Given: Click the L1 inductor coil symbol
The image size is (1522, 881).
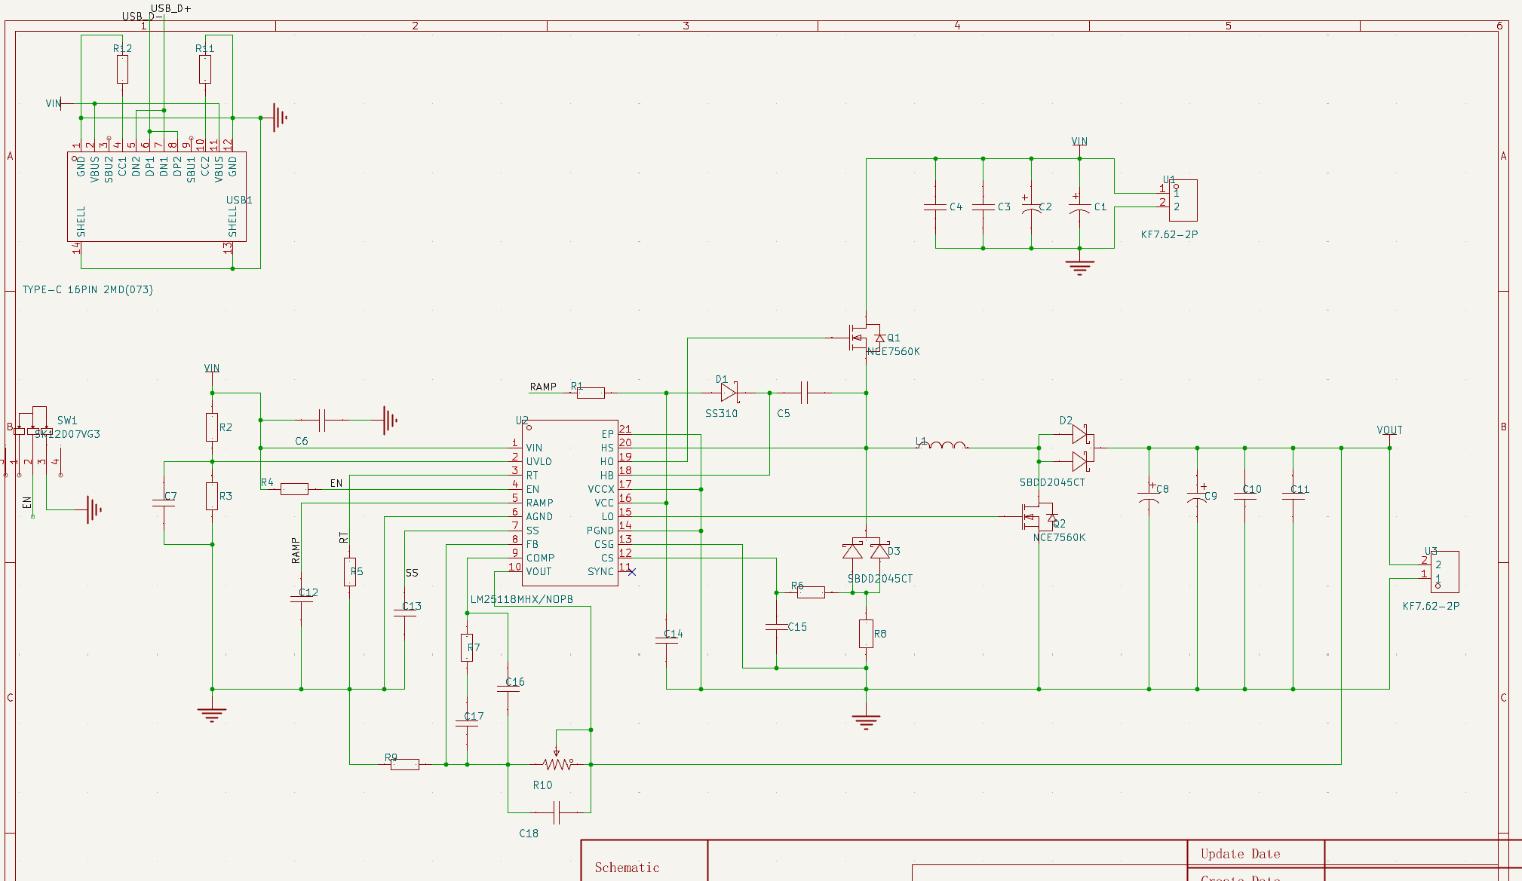Looking at the screenshot, I should pyautogui.click(x=943, y=446).
